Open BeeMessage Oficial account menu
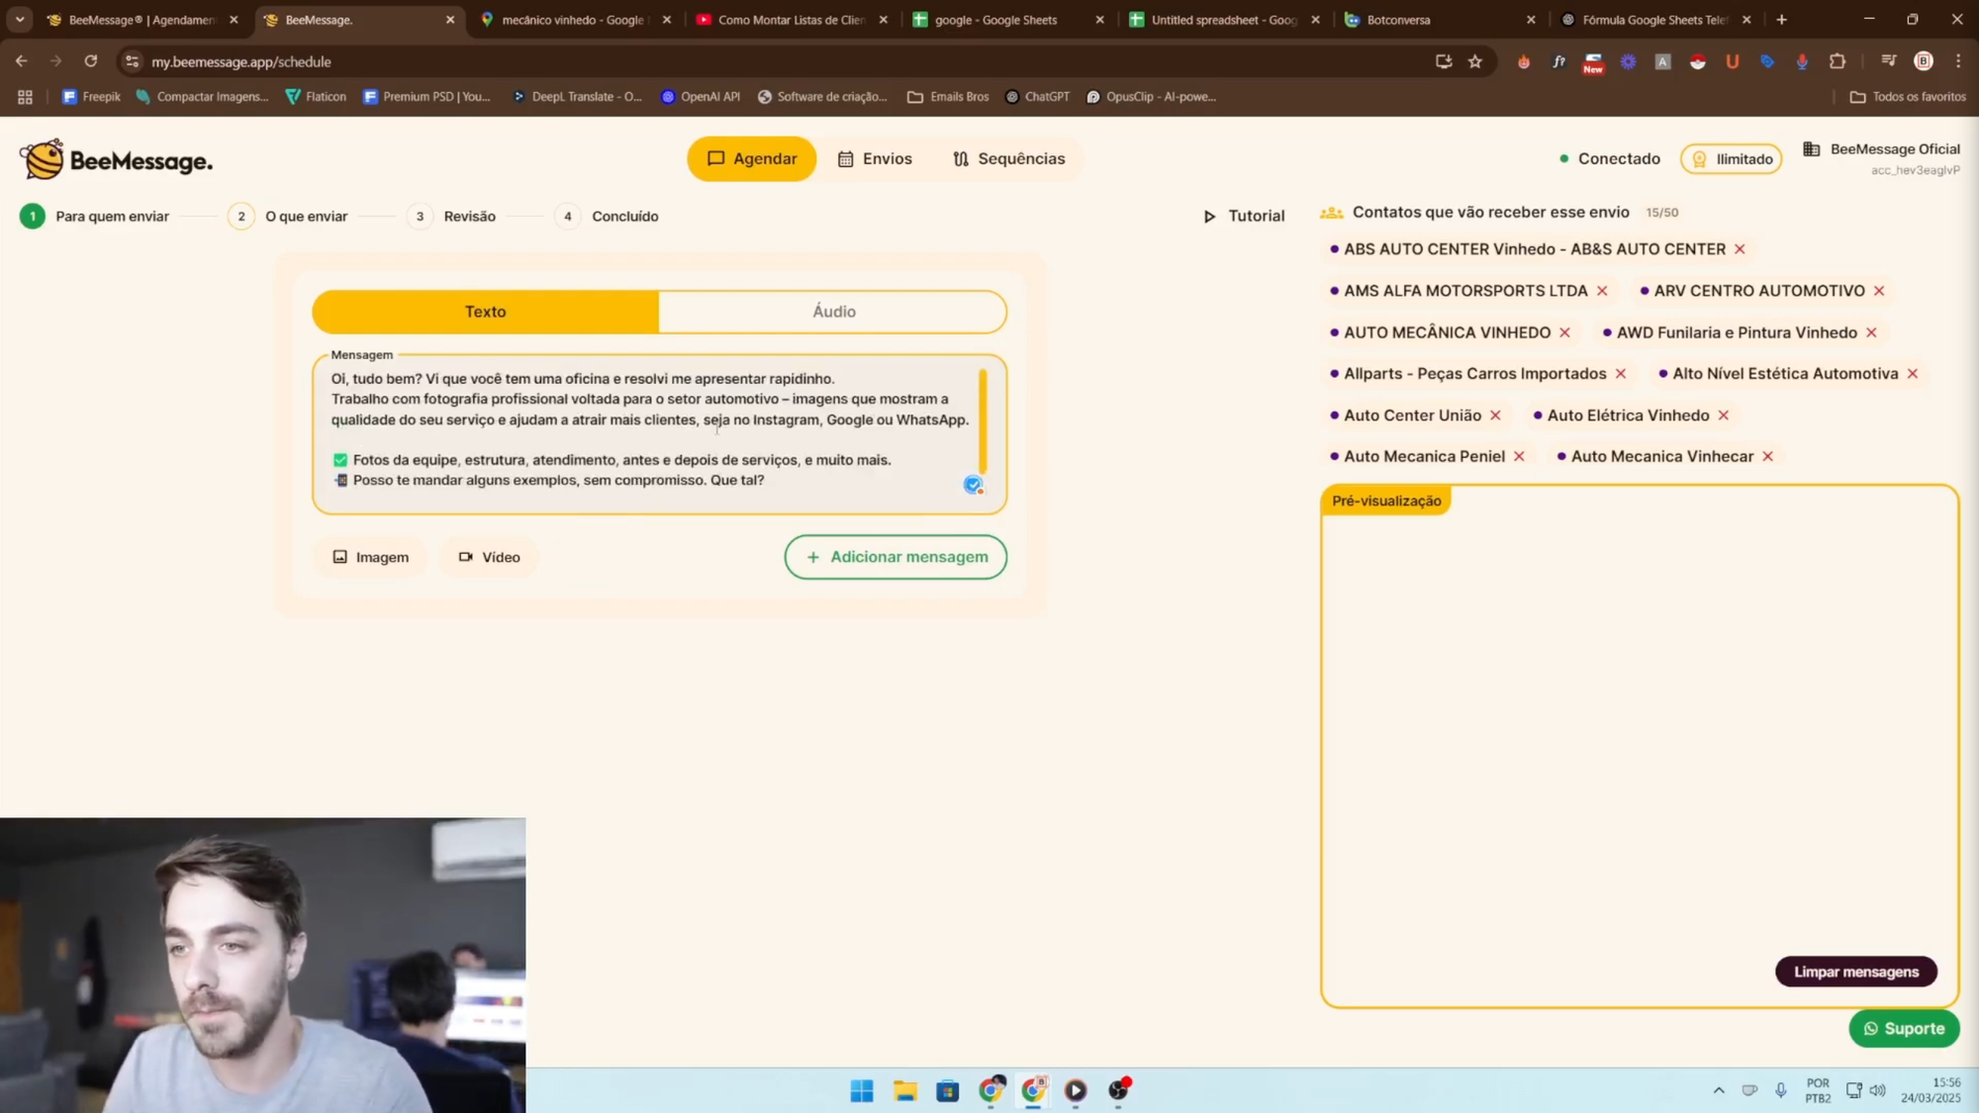 pos(1881,157)
